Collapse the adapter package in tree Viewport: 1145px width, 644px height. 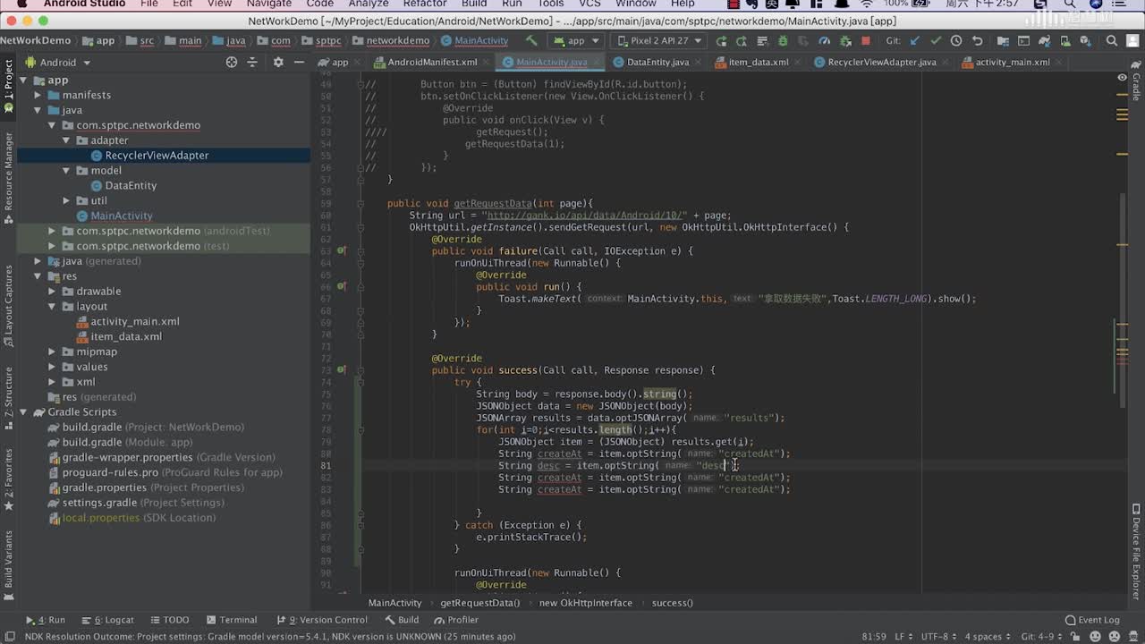point(66,140)
